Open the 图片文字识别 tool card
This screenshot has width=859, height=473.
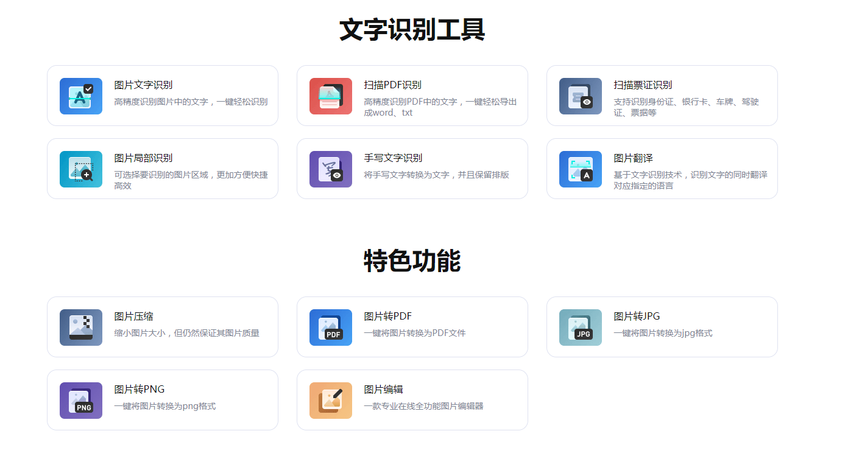pos(163,96)
